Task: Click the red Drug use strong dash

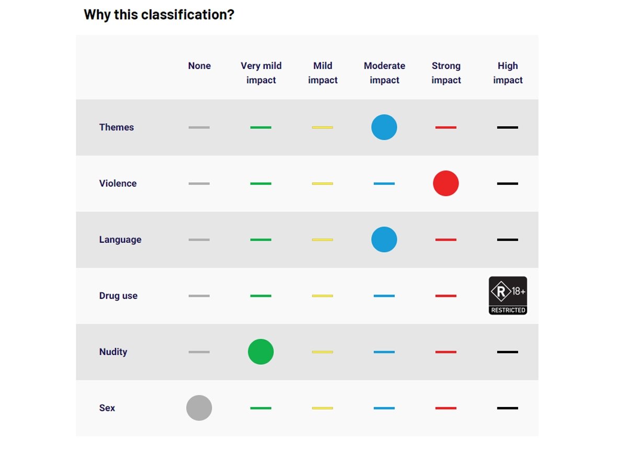Action: click(x=446, y=296)
